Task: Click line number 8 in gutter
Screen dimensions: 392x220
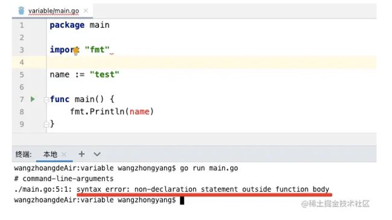Action: coord(22,112)
